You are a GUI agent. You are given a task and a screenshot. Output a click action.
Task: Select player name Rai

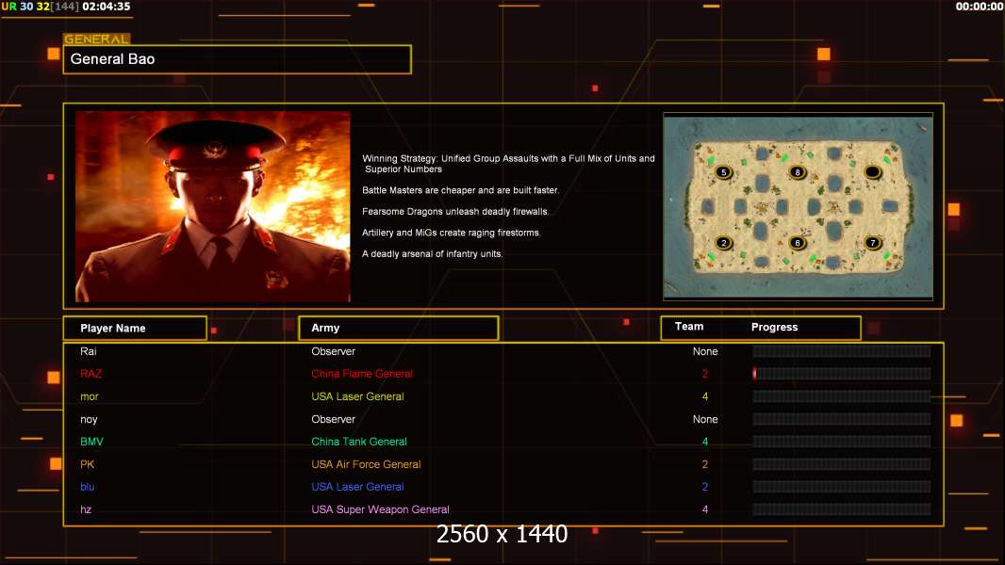[89, 351]
